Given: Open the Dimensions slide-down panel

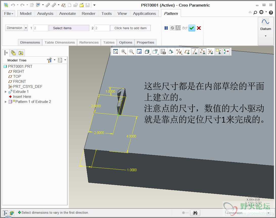Looking at the screenshot, I should (30, 43).
